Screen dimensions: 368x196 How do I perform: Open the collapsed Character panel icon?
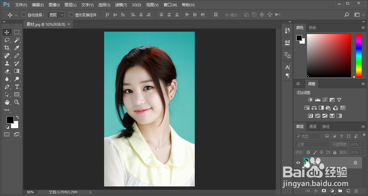coord(287,67)
